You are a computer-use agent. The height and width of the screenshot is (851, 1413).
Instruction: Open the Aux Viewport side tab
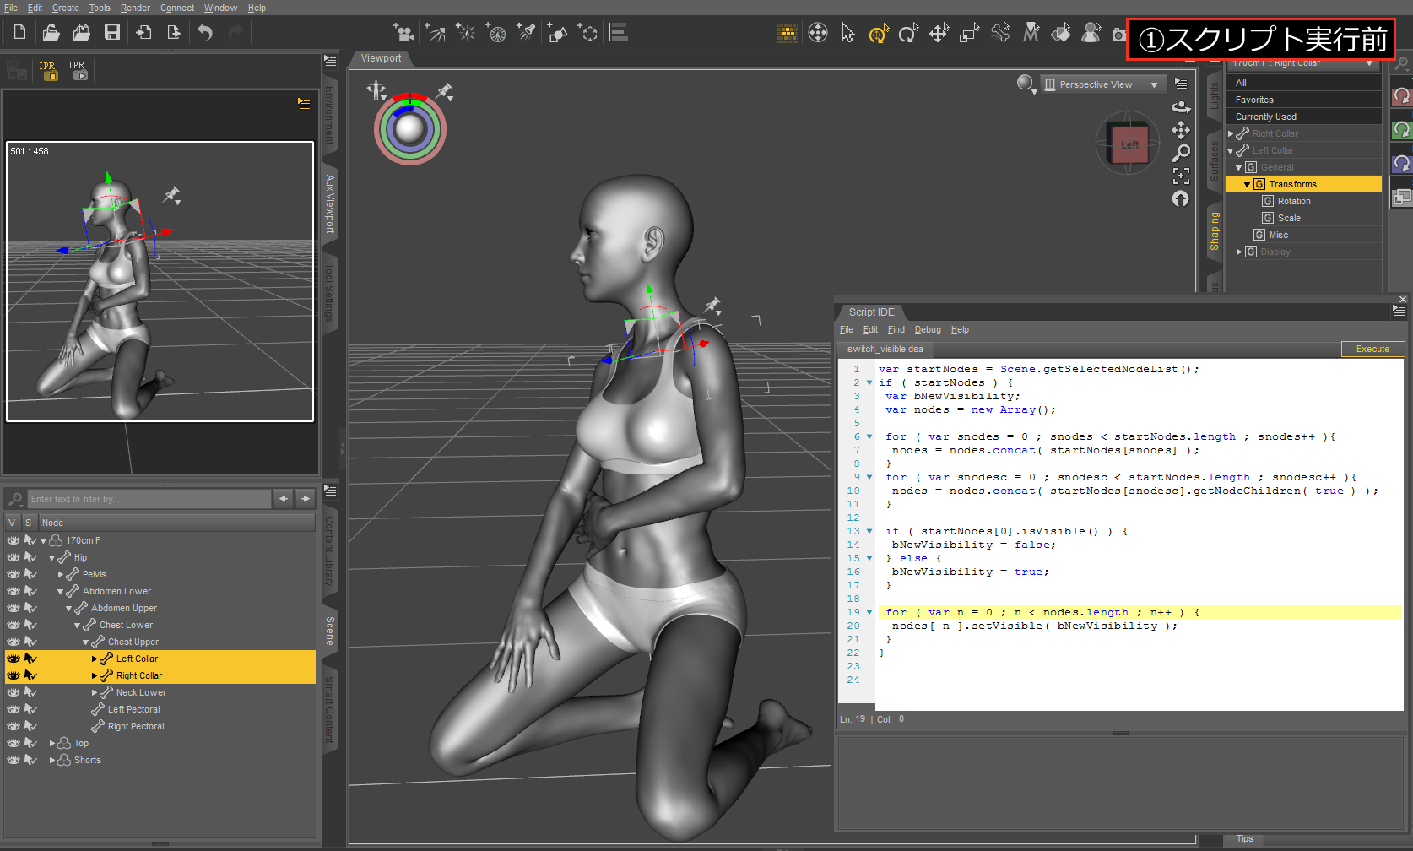pyautogui.click(x=329, y=203)
